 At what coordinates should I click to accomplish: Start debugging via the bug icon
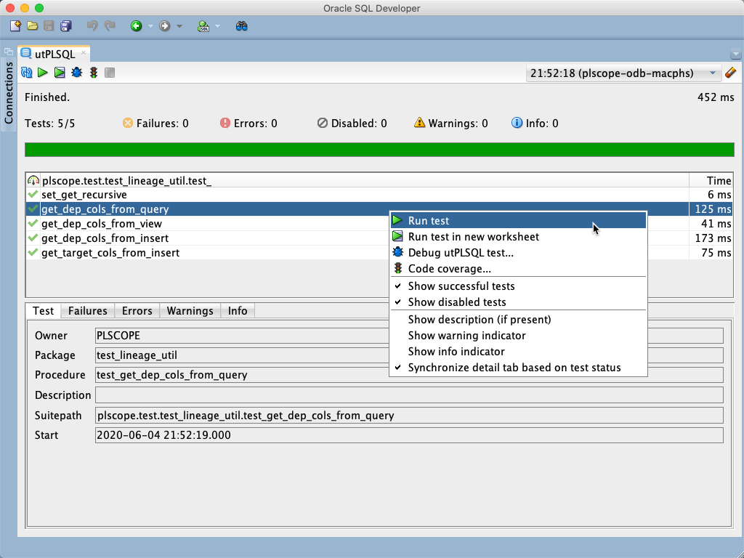76,73
